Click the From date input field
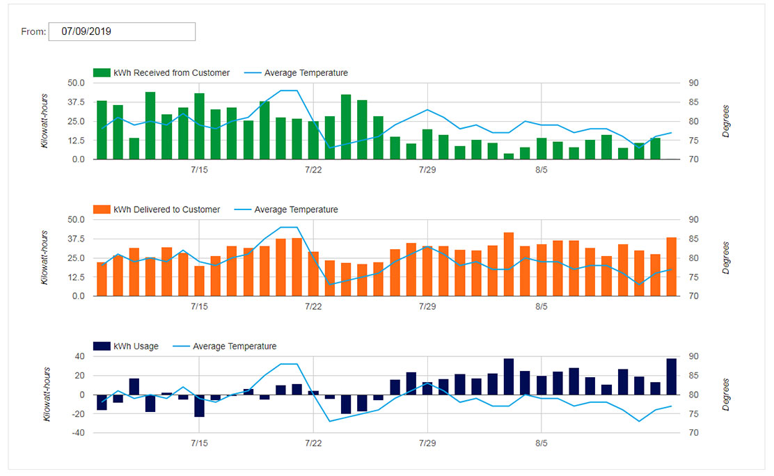The width and height of the screenshot is (774, 476). coord(122,31)
